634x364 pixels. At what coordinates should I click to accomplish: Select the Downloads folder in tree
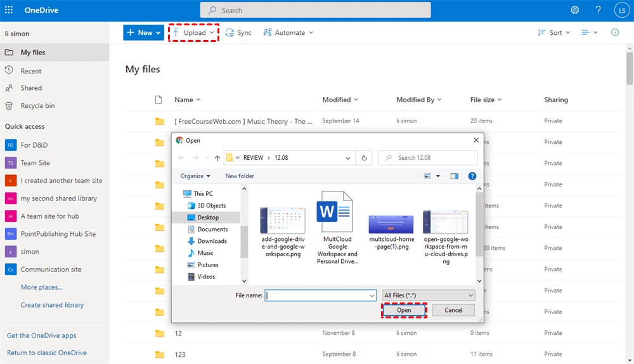(212, 241)
